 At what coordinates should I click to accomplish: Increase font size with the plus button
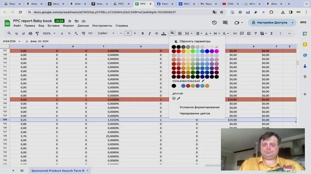pyautogui.click(x=135, y=33)
